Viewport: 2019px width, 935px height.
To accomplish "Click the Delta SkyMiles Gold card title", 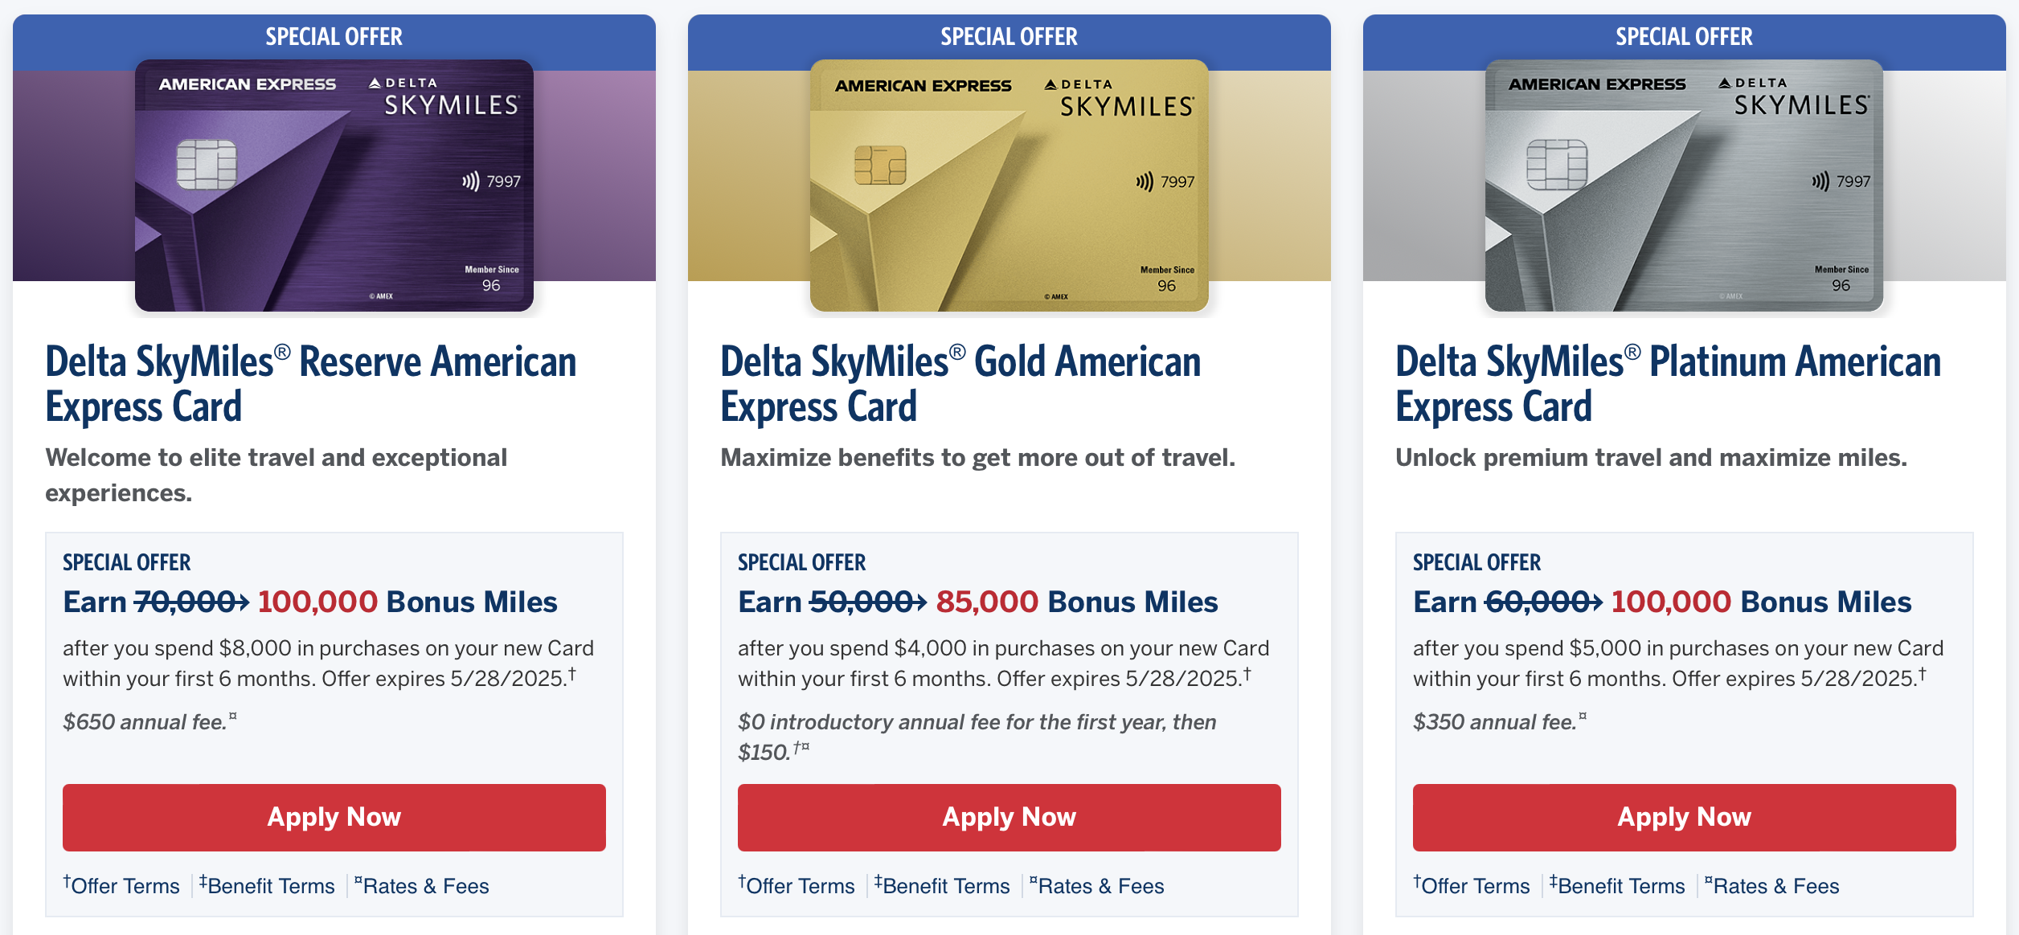I will pos(961,384).
